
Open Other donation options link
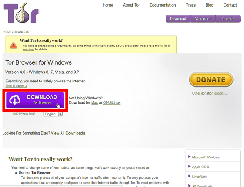(x=210, y=93)
